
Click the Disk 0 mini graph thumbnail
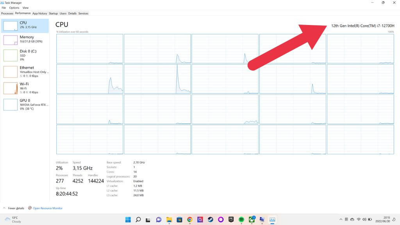pyautogui.click(x=11, y=55)
